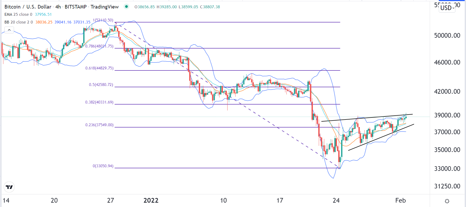Select the 0.382(40331.69) Fibonacci level label
Screen dimensions: 466x207
99,102
